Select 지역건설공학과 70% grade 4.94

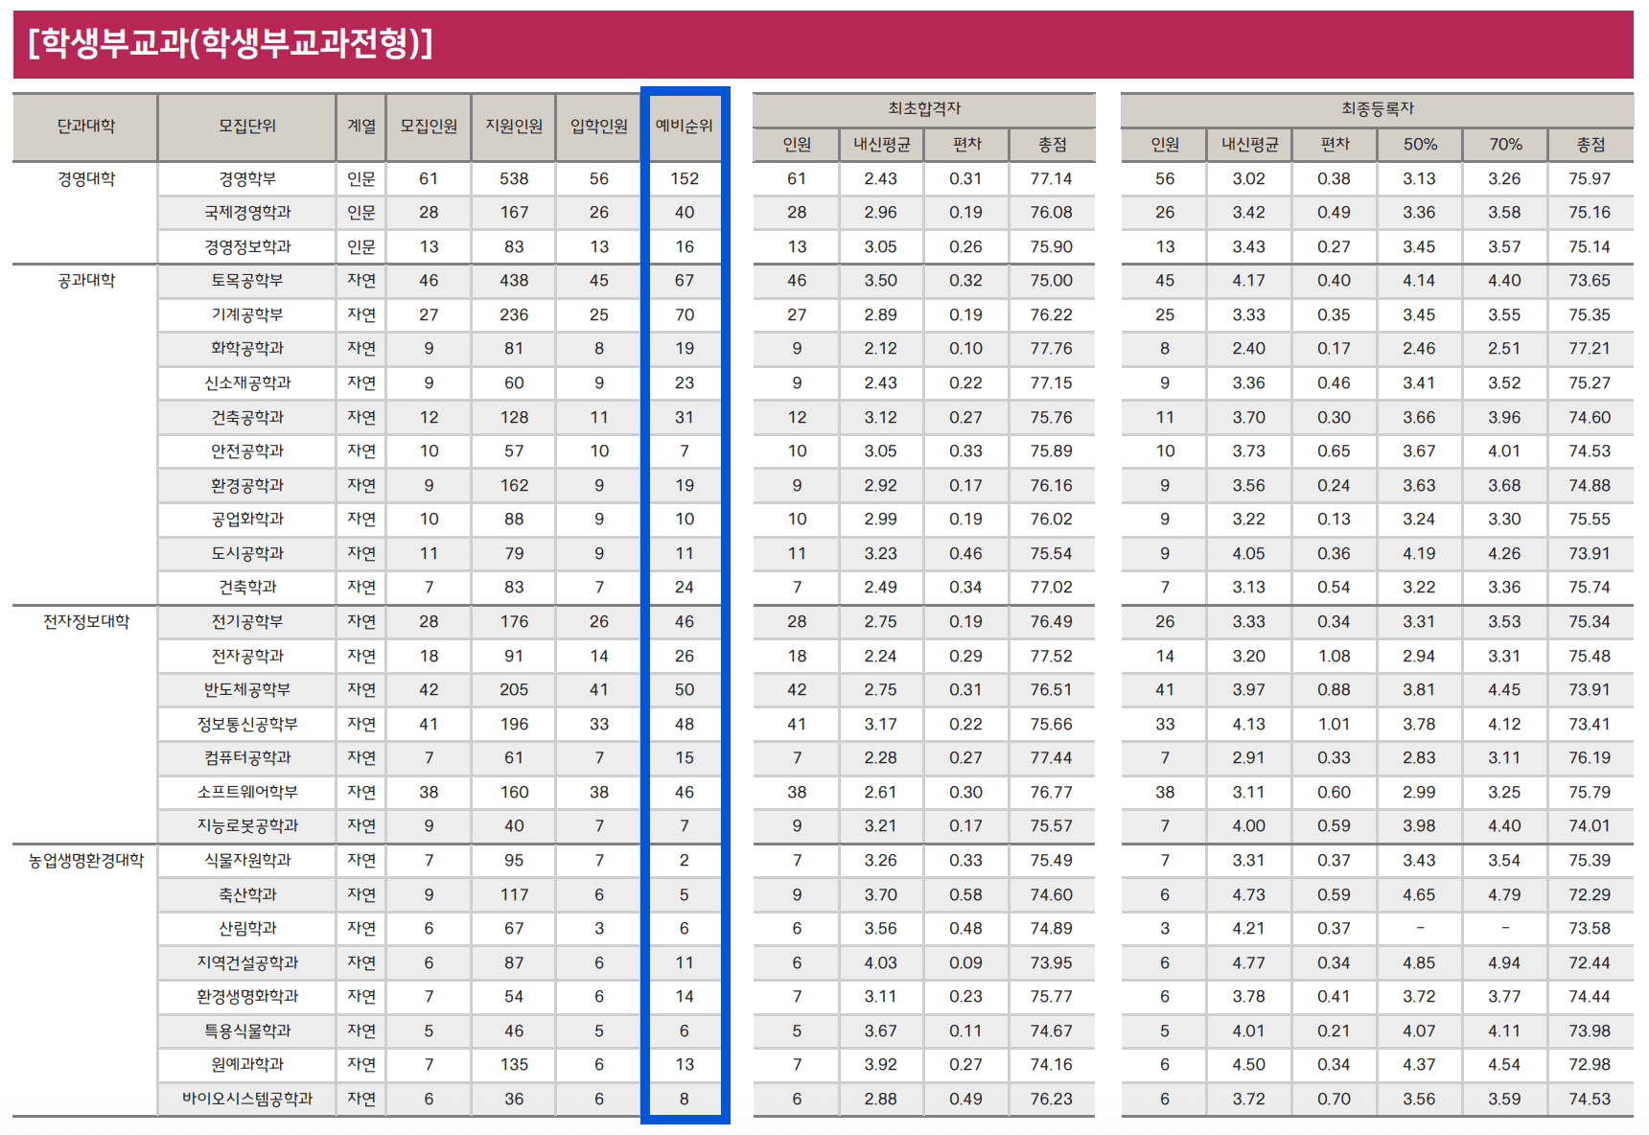[1504, 963]
